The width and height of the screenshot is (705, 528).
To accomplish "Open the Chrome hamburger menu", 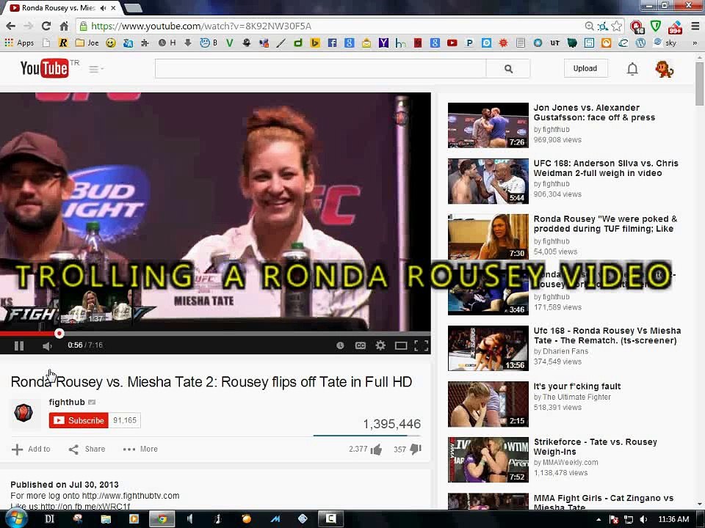I will (695, 26).
